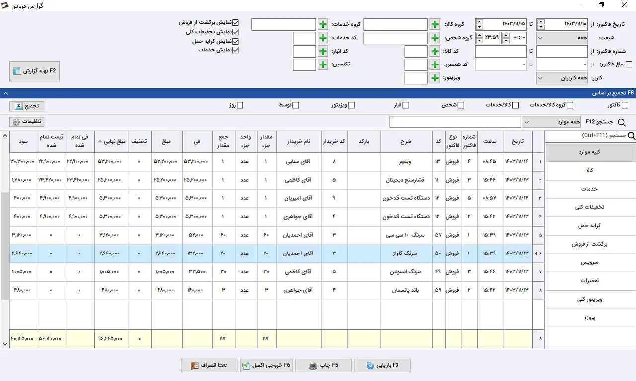Image resolution: width=636 pixels, height=381 pixels.
Task: Select کلیه موارد in the sidebar
Action: [x=590, y=152]
